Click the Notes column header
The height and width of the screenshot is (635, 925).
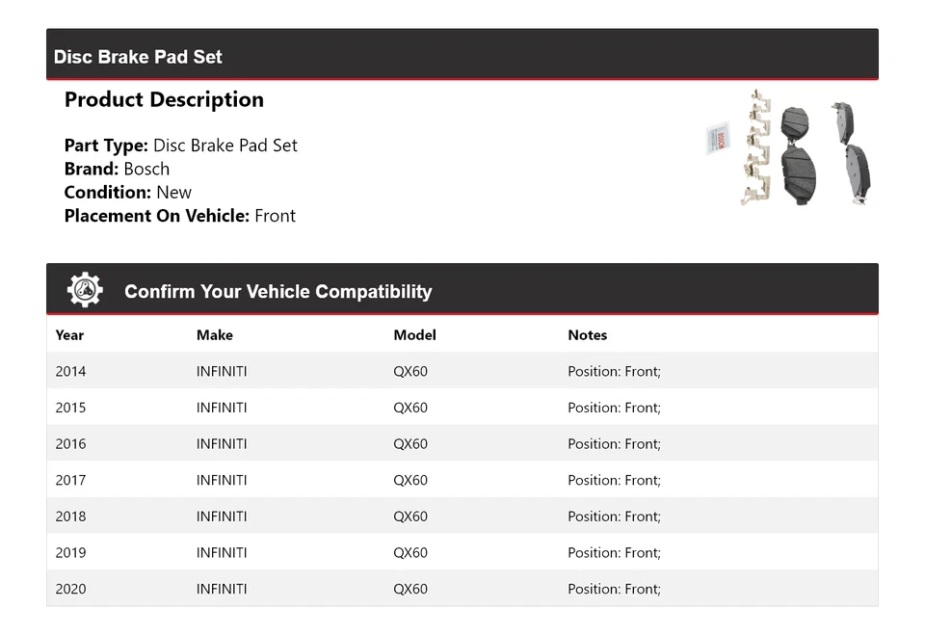point(587,335)
